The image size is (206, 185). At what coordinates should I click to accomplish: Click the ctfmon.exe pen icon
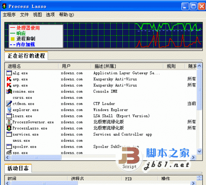click(x=9, y=104)
